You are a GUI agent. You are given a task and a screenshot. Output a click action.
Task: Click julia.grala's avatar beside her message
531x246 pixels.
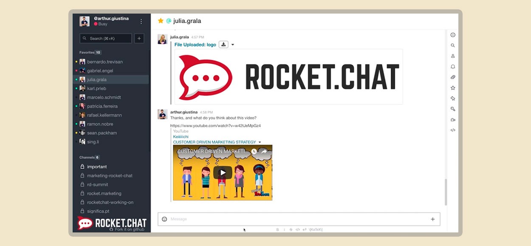[x=162, y=39]
